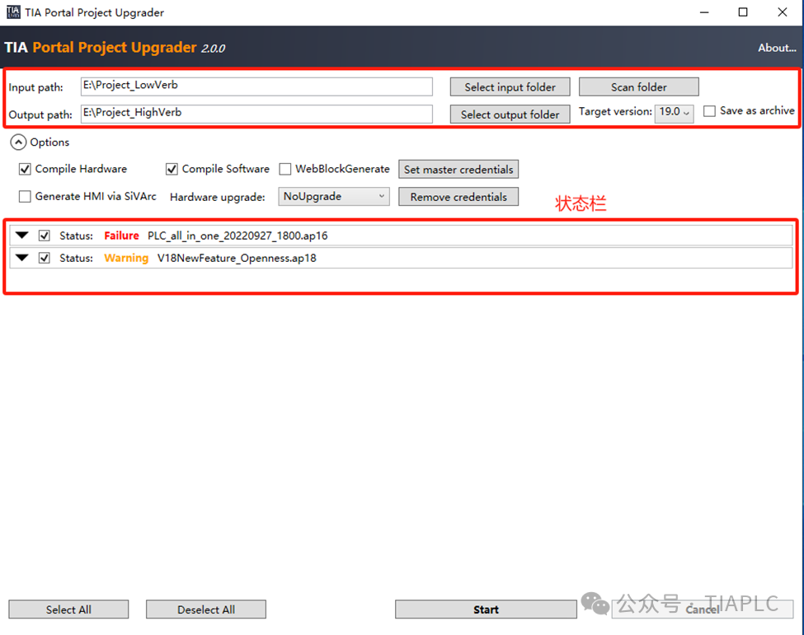Click the TIA Portal app icon in title bar
Screen dimensions: 804x635
(13, 12)
